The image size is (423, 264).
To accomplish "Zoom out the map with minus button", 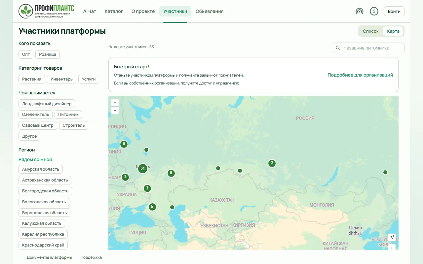I will pos(115,110).
